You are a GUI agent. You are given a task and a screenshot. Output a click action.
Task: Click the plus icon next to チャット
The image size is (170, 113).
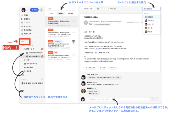pos(42,79)
